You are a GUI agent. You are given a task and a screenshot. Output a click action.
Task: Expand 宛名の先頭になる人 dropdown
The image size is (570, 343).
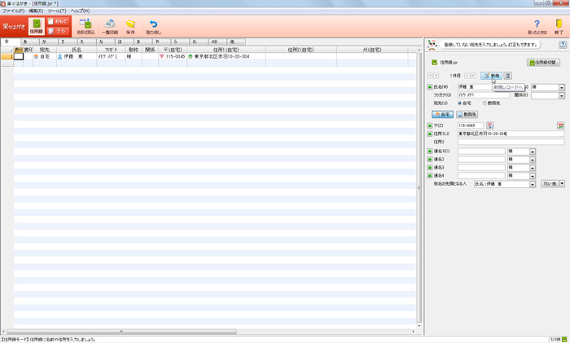(533, 184)
